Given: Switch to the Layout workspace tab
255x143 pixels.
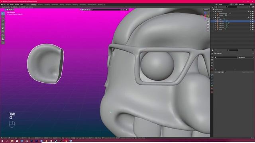Looking at the screenshot, I should click(27, 5).
